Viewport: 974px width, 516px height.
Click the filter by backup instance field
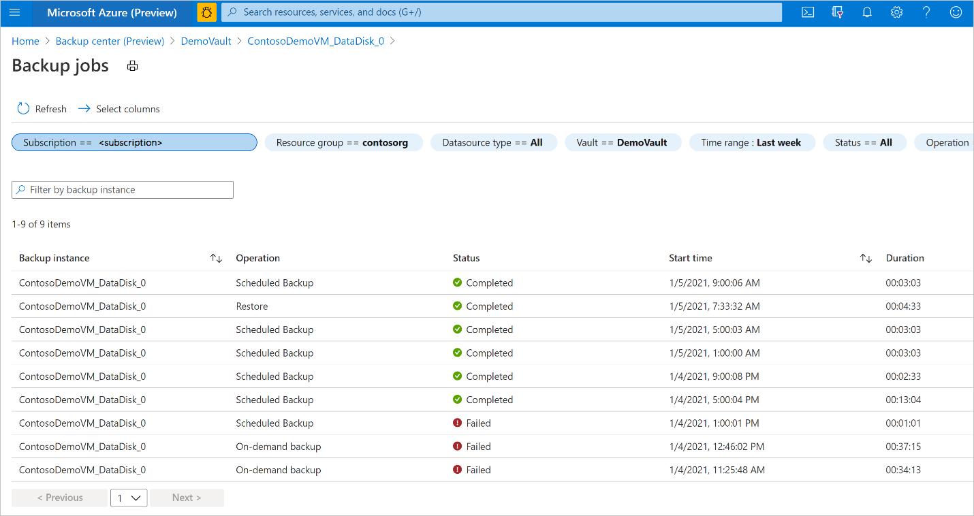pyautogui.click(x=122, y=189)
